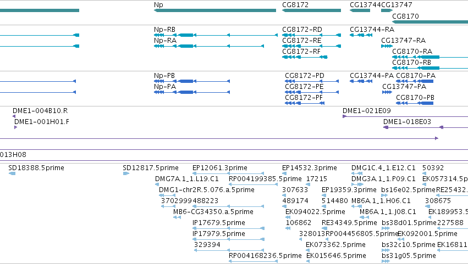Click the CG8172-RD transcript label

(x=302, y=30)
